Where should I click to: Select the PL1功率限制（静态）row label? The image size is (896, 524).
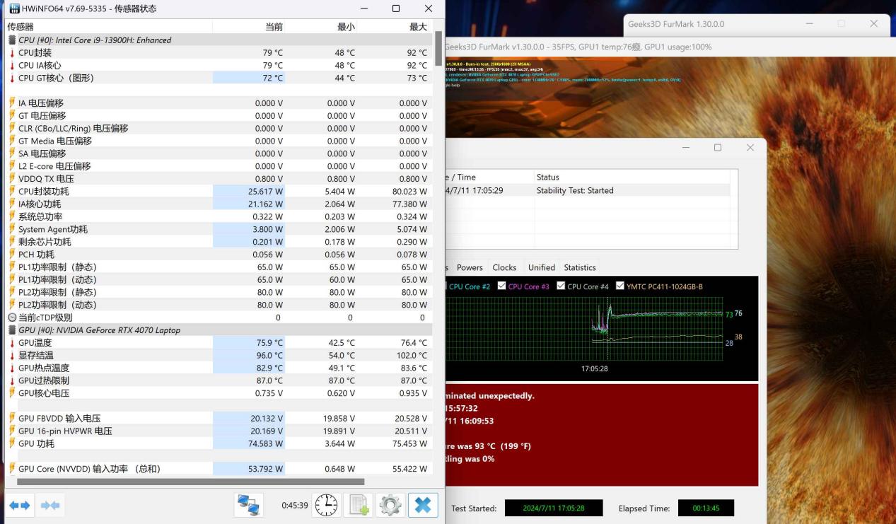click(x=58, y=267)
